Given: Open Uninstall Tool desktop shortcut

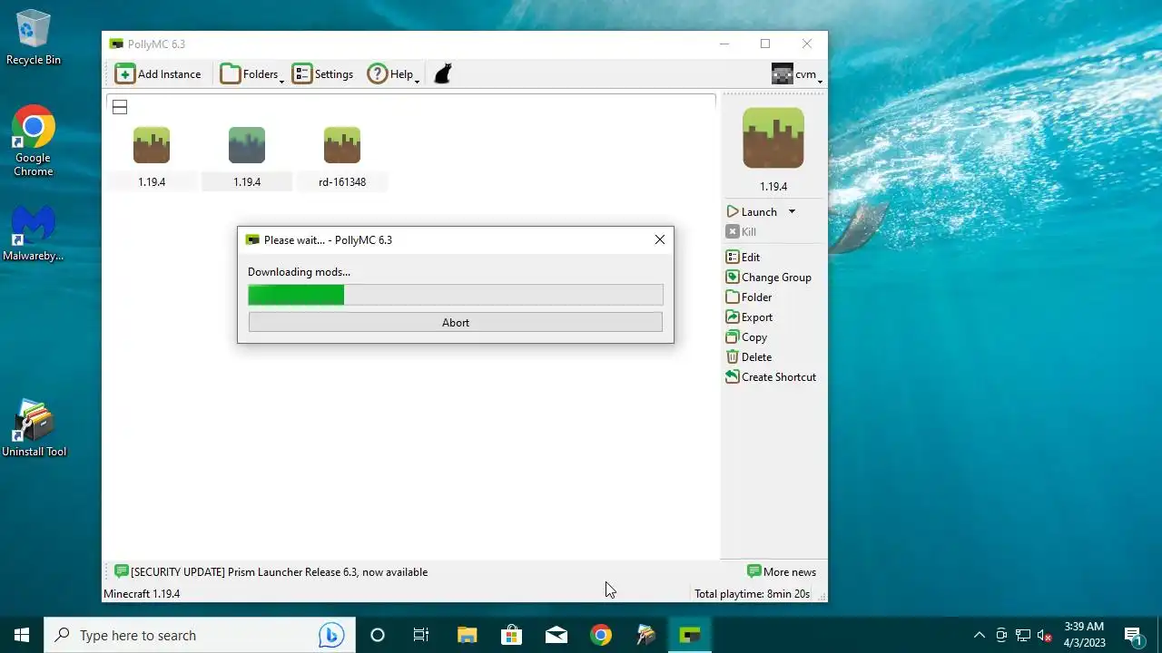Looking at the screenshot, I should 34,429.
